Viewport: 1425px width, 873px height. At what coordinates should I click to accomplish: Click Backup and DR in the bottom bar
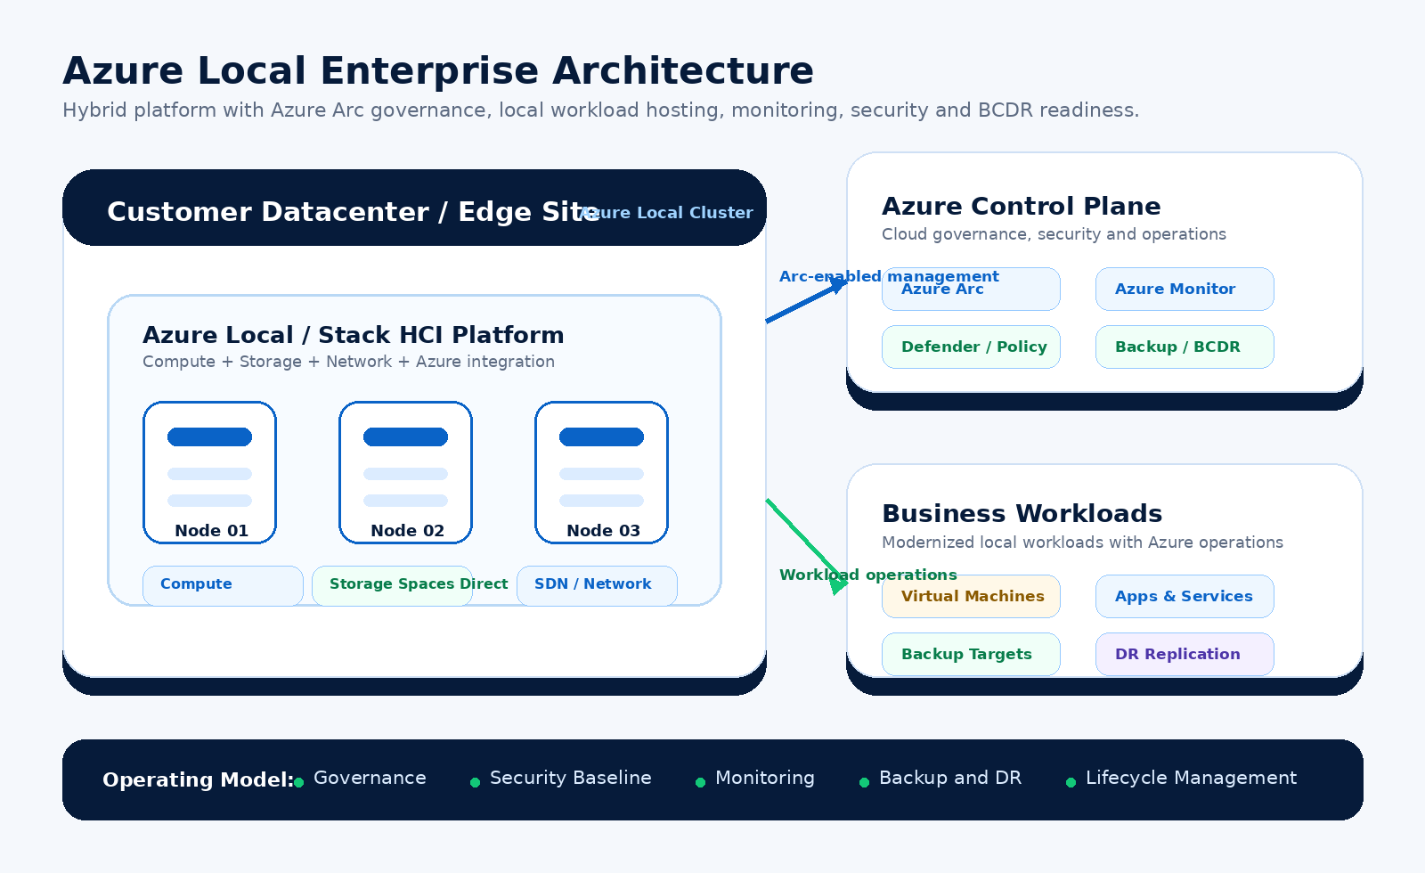pos(950,778)
